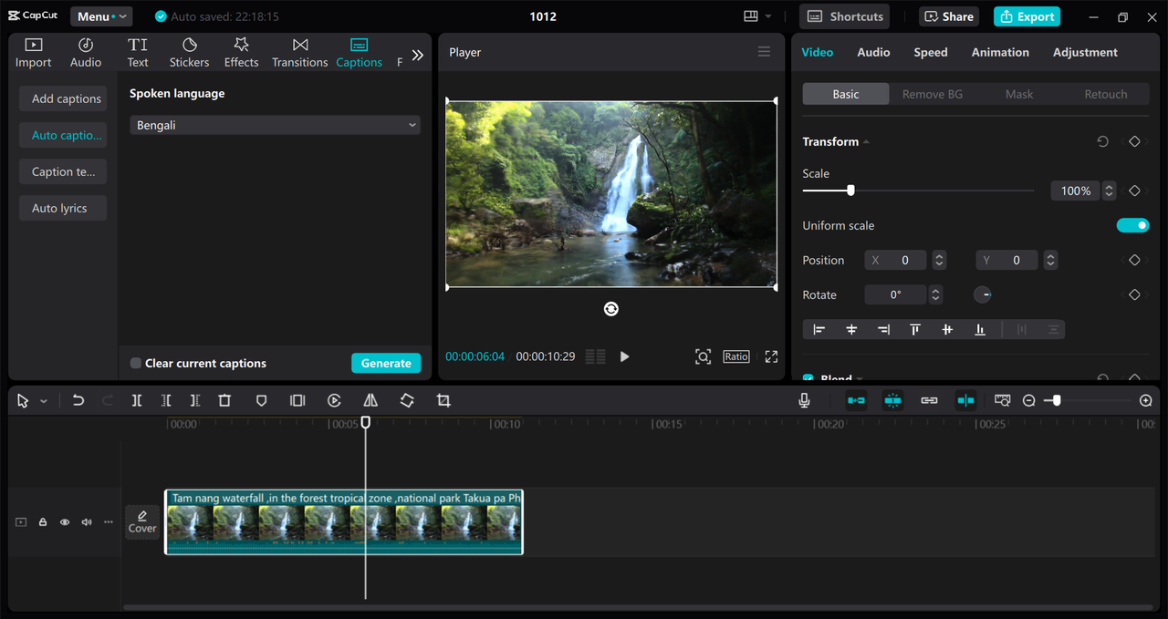Toggle auto snapping in timeline
This screenshot has width=1168, height=619.
coord(892,400)
